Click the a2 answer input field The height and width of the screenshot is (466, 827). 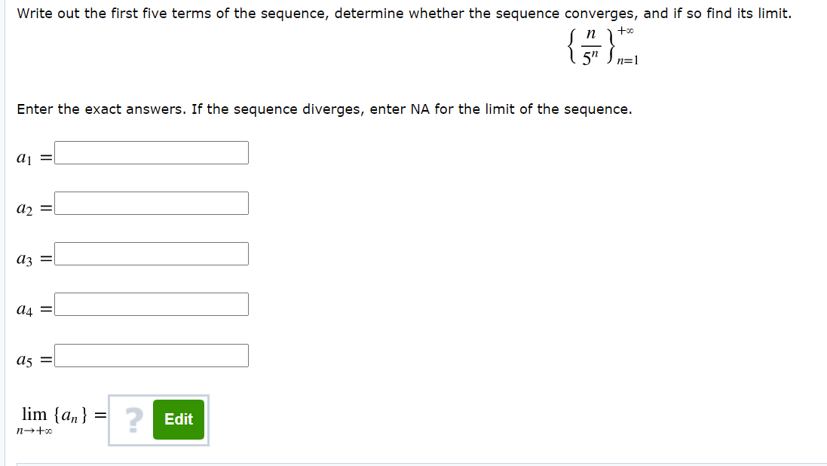click(151, 203)
